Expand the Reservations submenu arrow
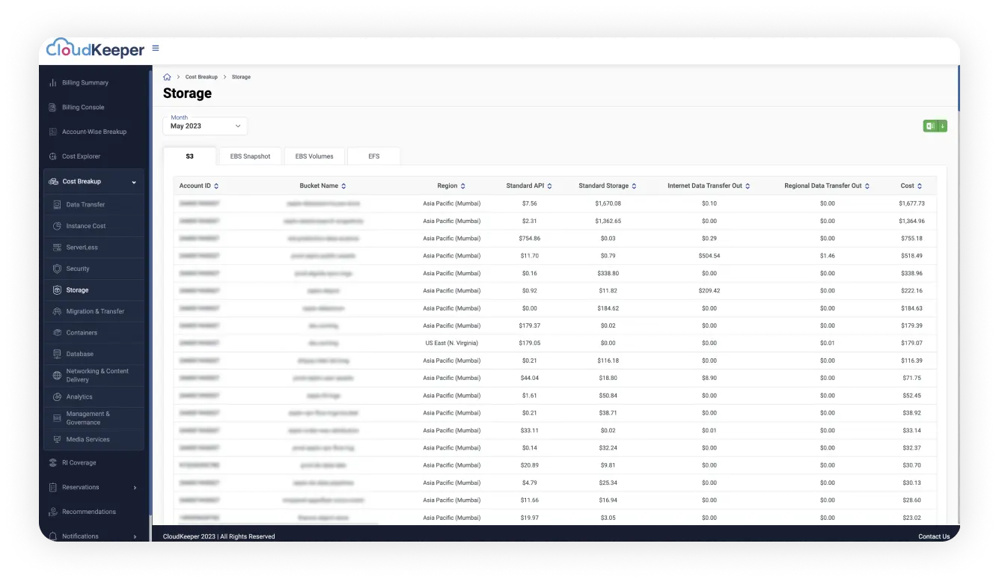The height and width of the screenshot is (582, 999). [x=135, y=488]
